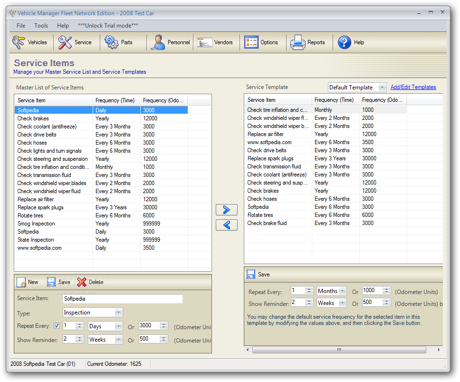Select Check lights and turn signals row
This screenshot has height=382, width=460.
pyautogui.click(x=101, y=151)
